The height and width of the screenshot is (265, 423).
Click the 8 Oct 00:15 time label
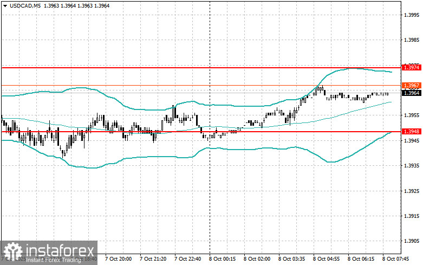click(222, 259)
